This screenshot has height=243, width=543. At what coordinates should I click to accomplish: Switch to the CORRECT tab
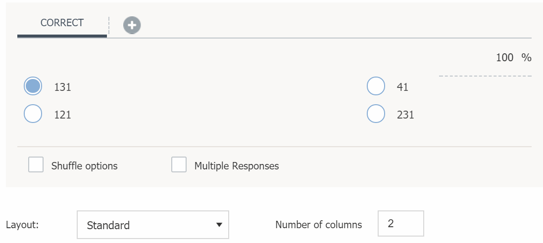click(x=62, y=23)
